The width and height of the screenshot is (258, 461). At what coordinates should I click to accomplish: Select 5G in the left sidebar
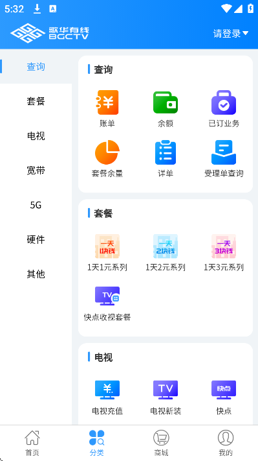pyautogui.click(x=36, y=205)
